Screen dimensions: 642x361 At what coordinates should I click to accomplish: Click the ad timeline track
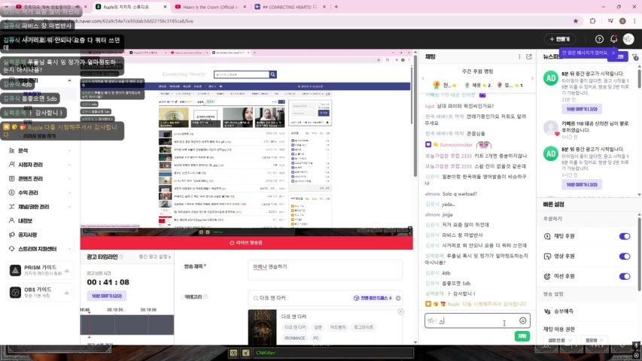(x=127, y=325)
